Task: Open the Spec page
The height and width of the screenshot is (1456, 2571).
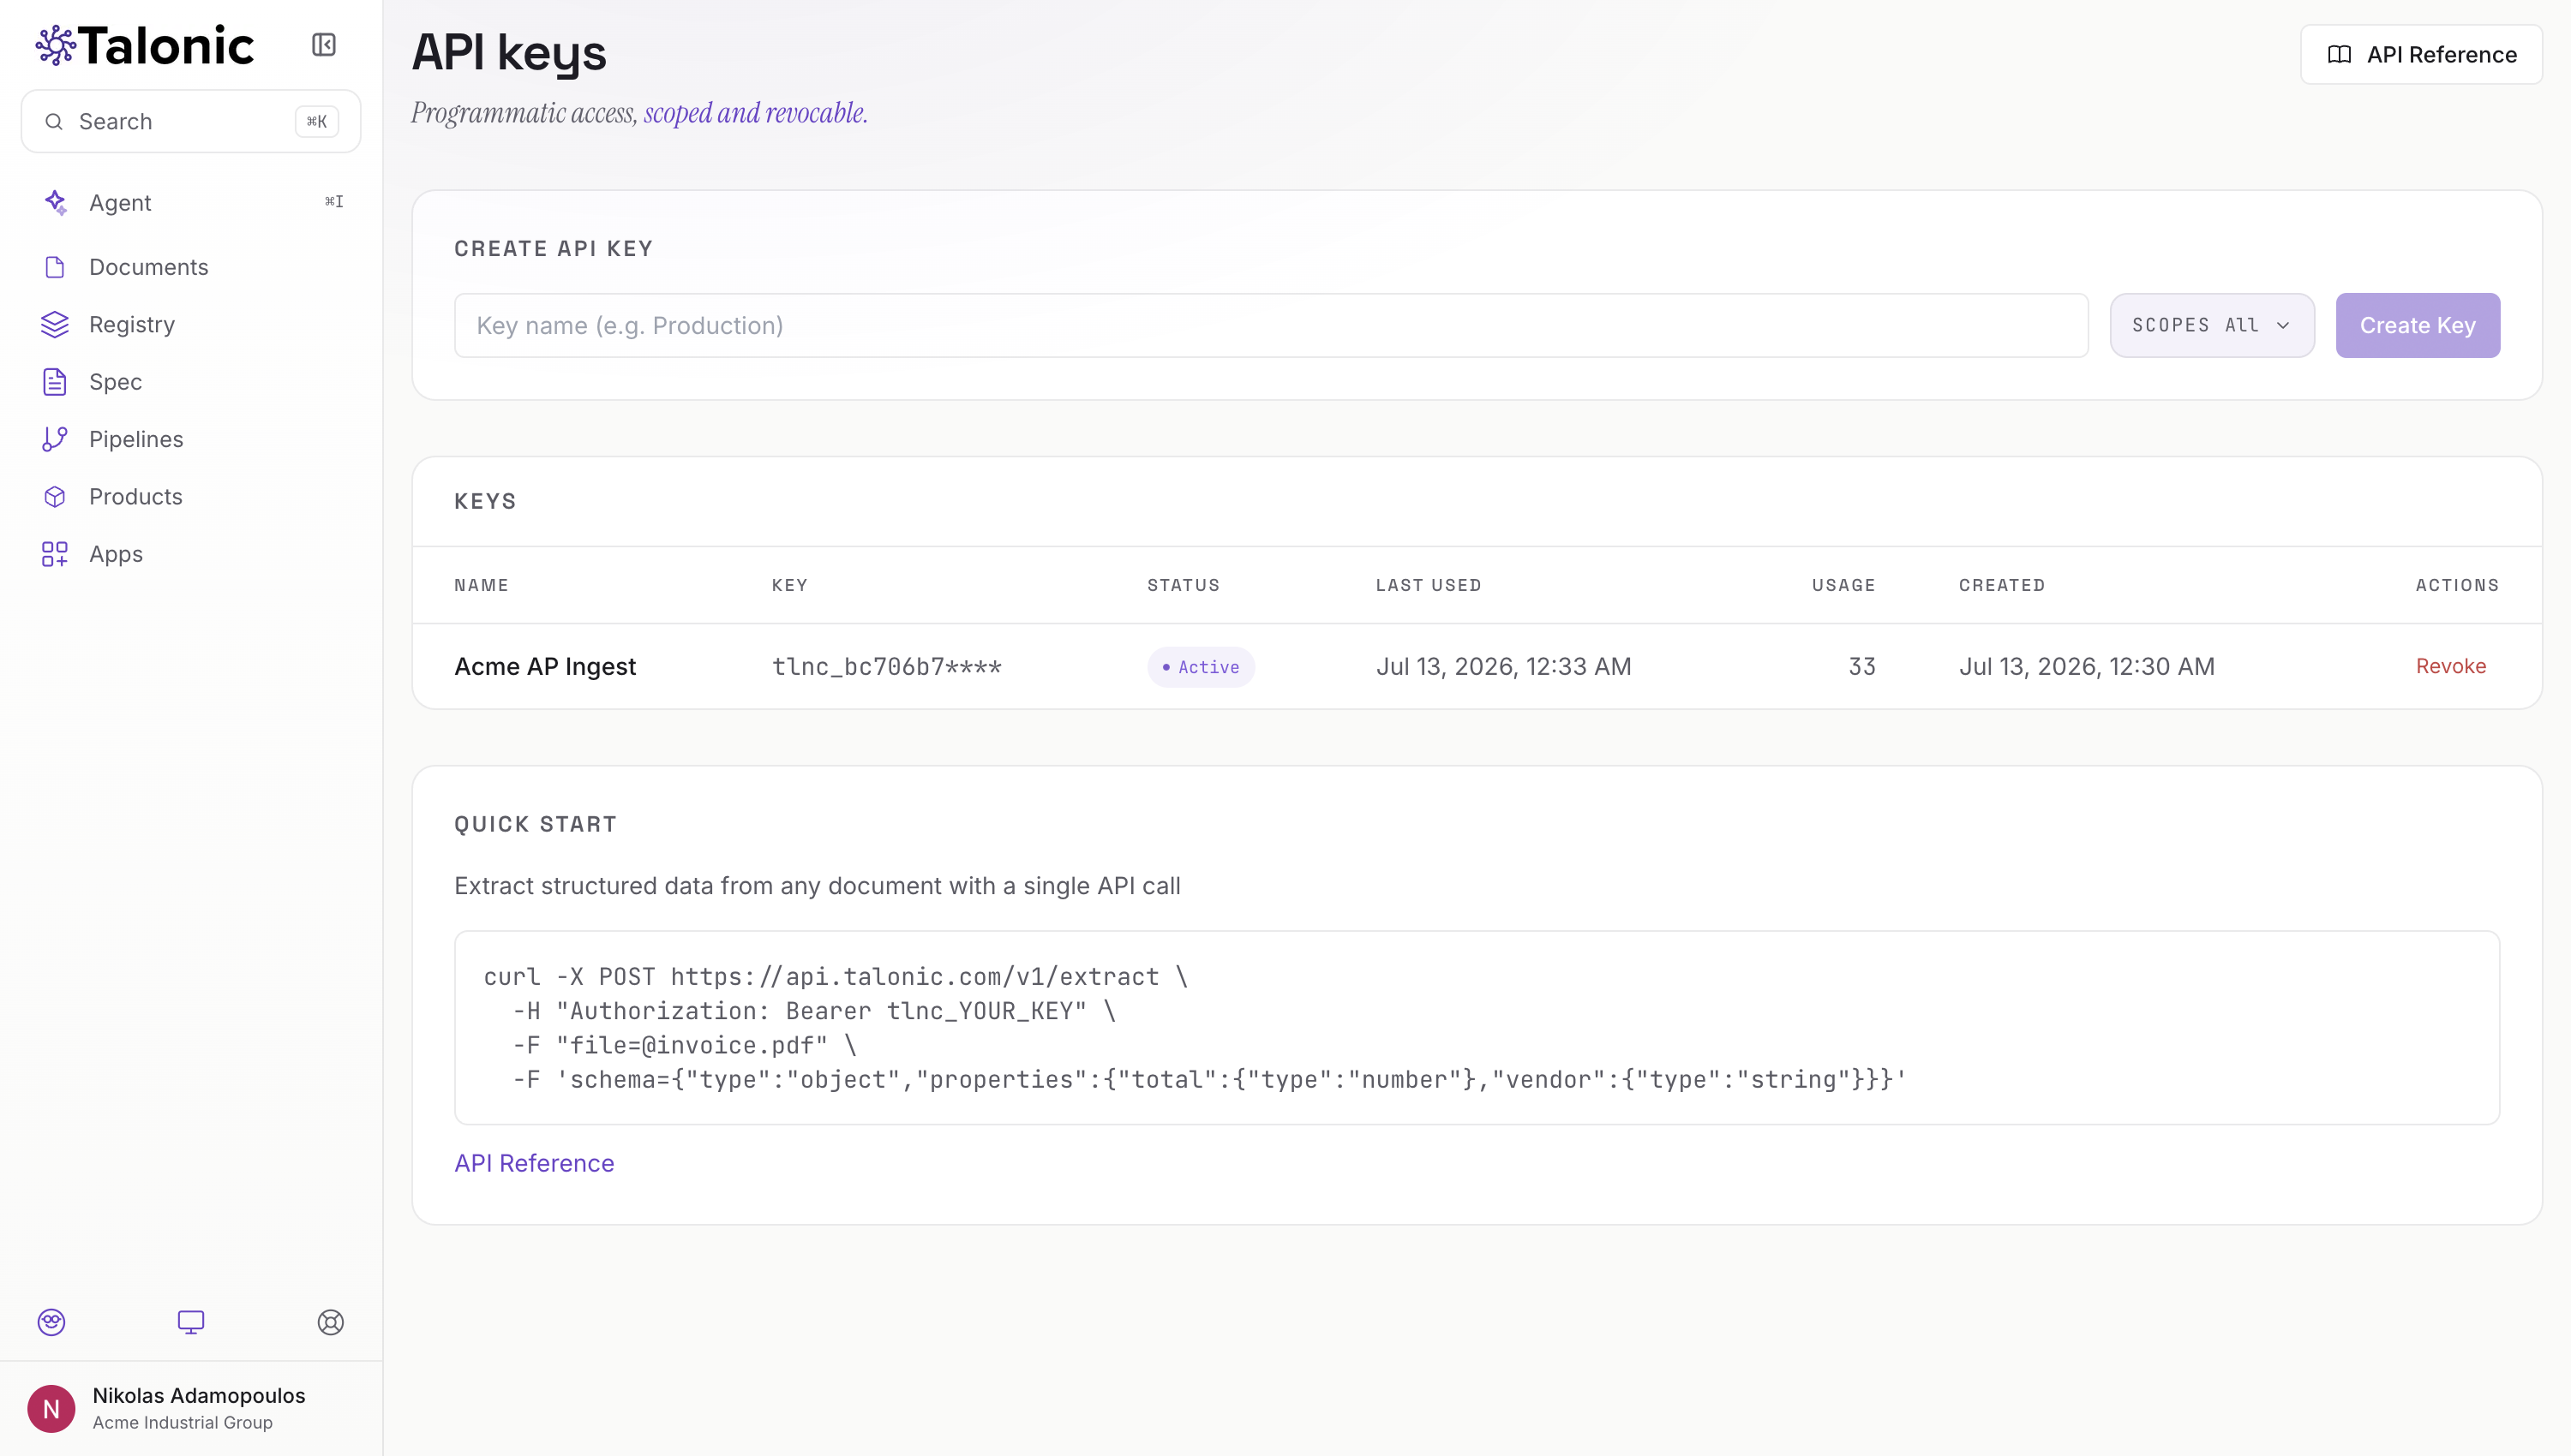Action: (x=191, y=382)
